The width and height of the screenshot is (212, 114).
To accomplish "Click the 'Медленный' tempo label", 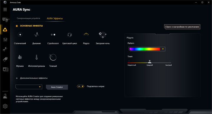I will [132, 65].
